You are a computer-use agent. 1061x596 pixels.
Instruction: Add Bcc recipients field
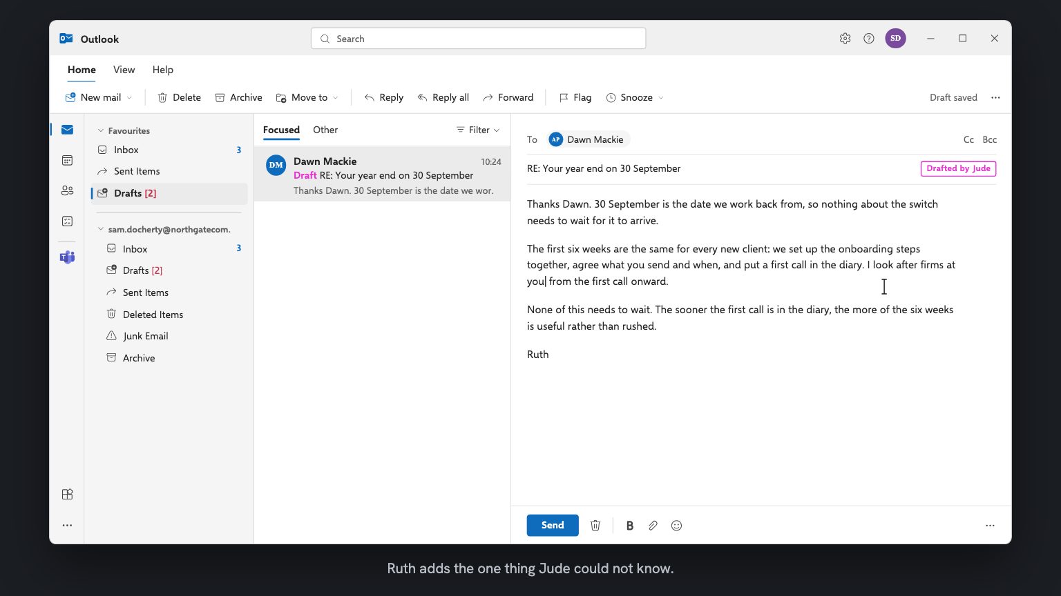[x=990, y=139]
